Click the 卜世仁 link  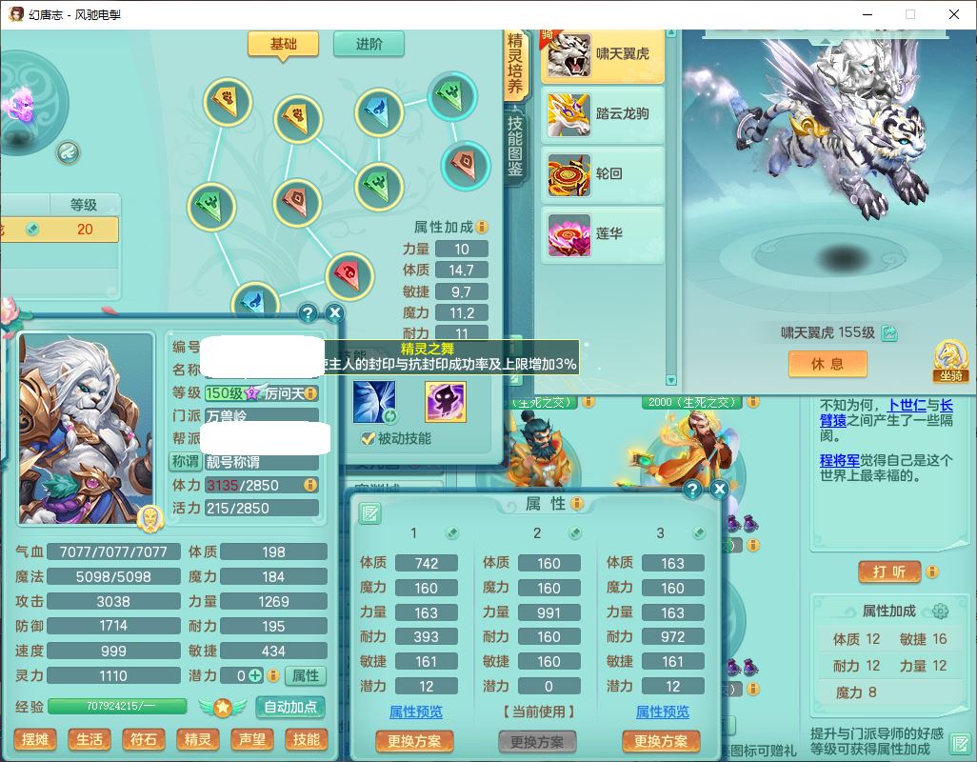point(907,405)
